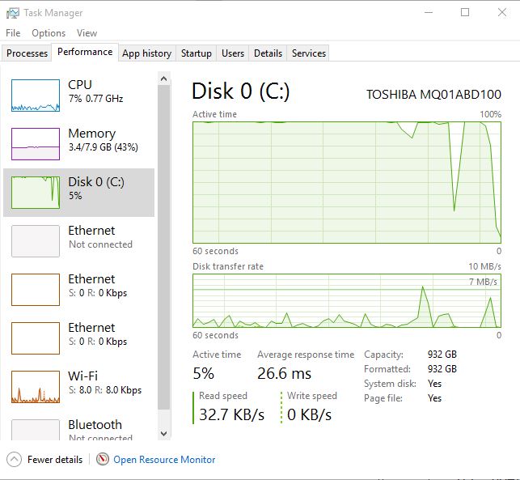The width and height of the screenshot is (520, 480).
Task: Click the sidebar vertical scrollbar thumb
Action: click(164, 248)
